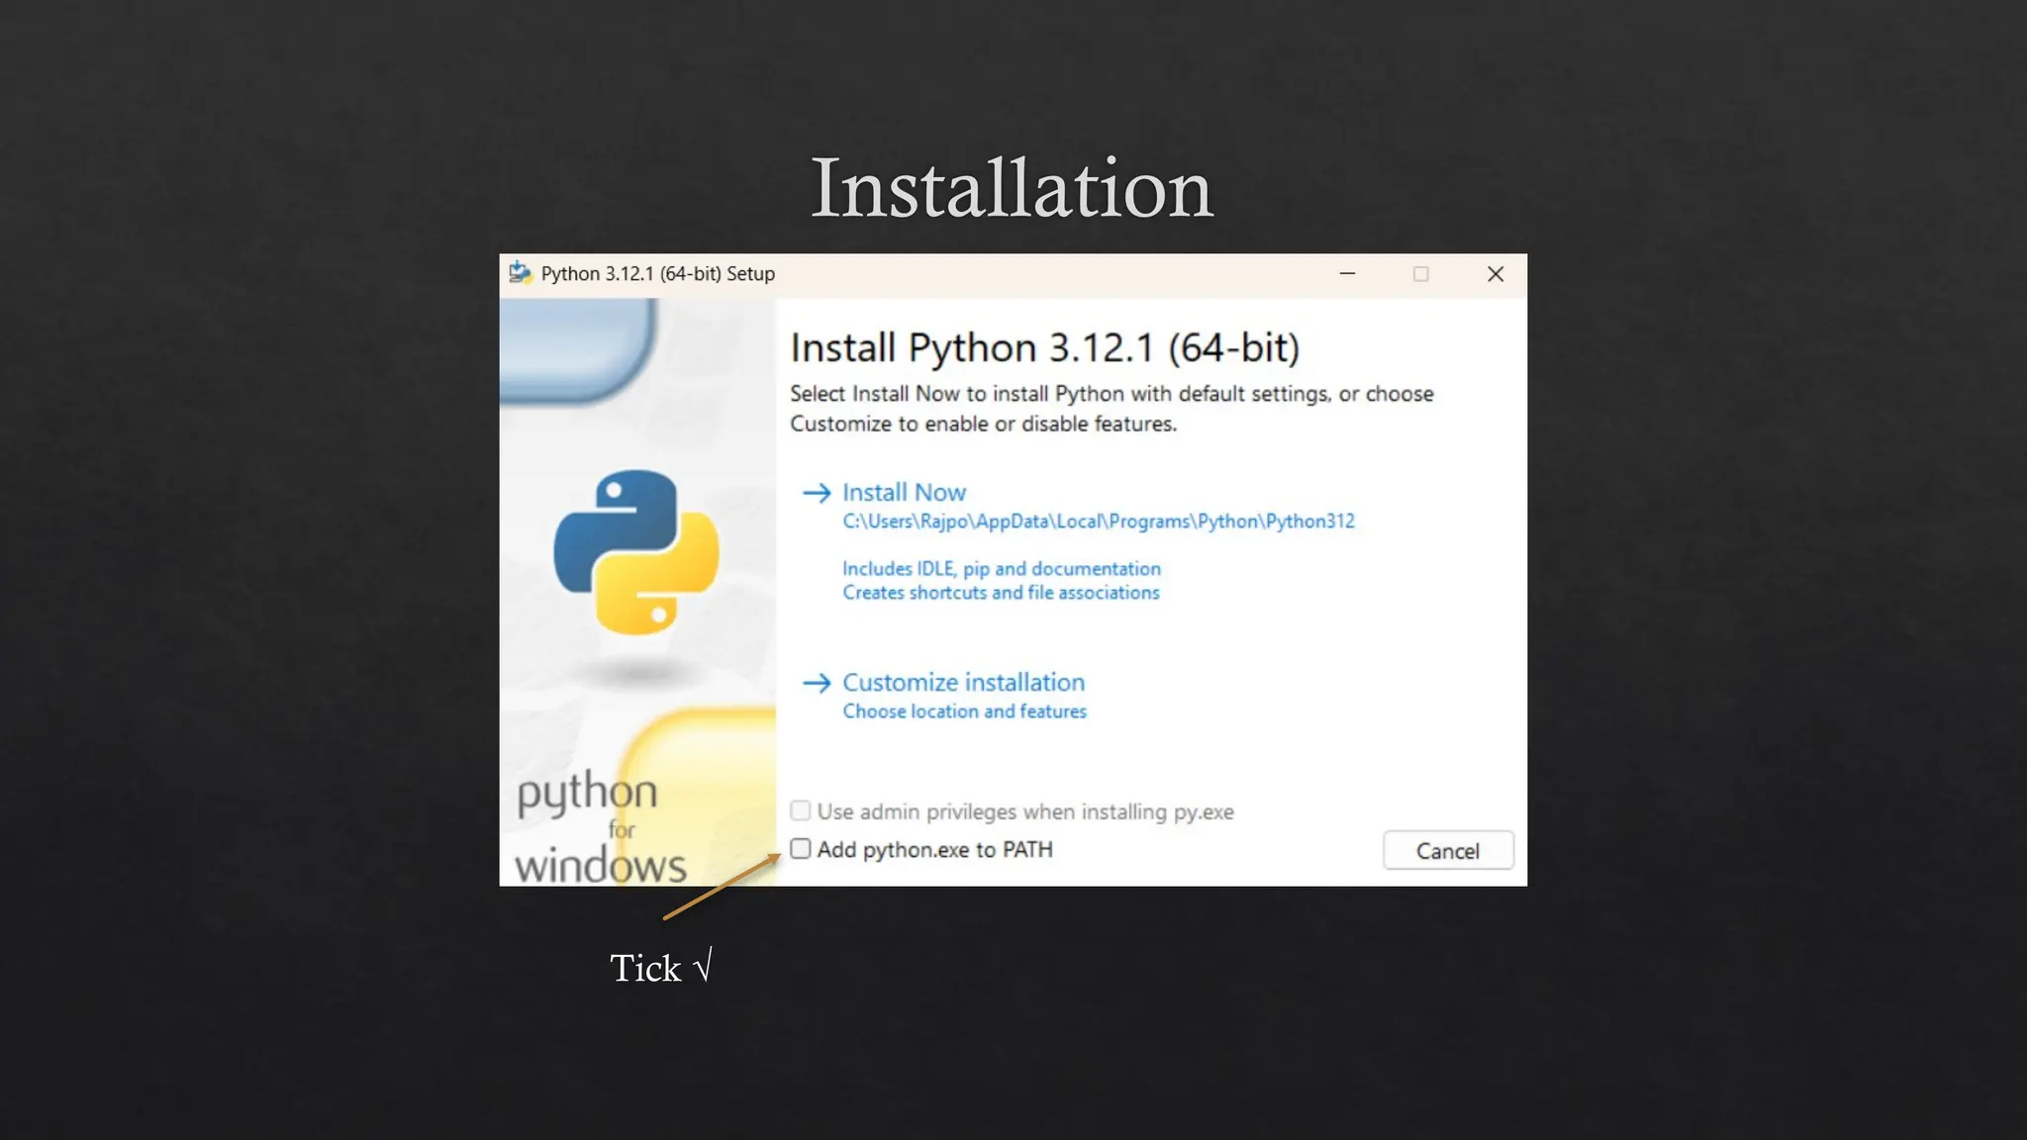Image resolution: width=2027 pixels, height=1140 pixels.
Task: Click the orange annotation arrow pointing at PATH
Action: 721,888
